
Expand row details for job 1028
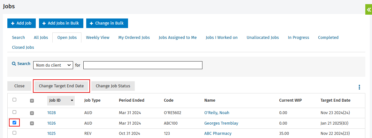(x=32, y=113)
